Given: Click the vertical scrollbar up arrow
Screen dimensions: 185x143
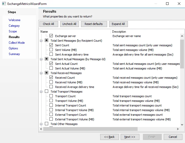Looking at the screenshot, I should click(182, 36).
